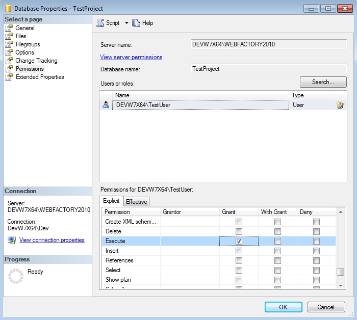Enable With Grant for Select permission
The image size is (357, 320).
click(x=277, y=270)
